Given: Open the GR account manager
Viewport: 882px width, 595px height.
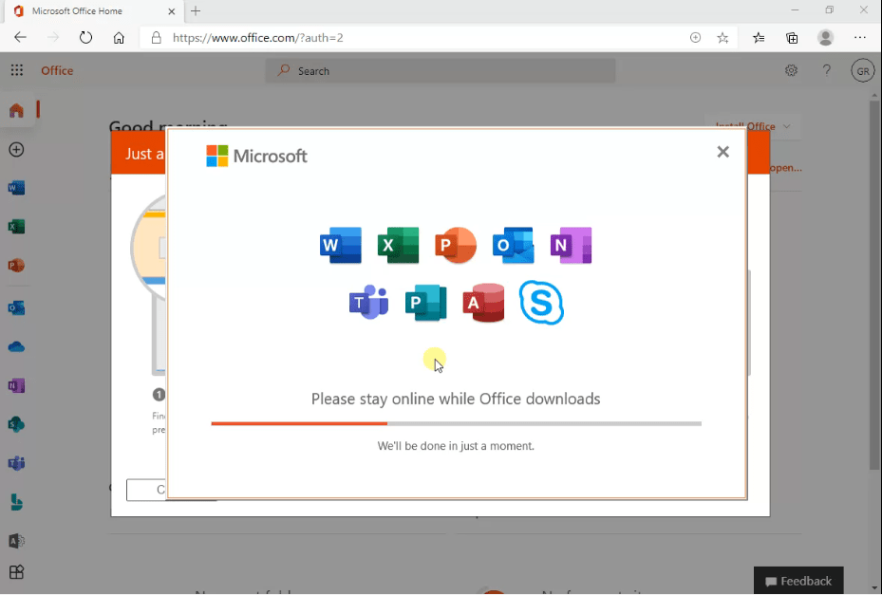Looking at the screenshot, I should pyautogui.click(x=863, y=71).
